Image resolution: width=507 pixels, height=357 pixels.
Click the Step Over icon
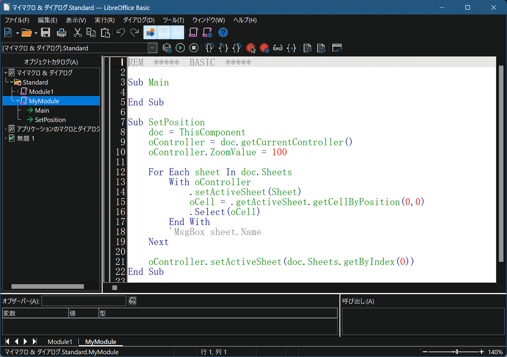210,48
